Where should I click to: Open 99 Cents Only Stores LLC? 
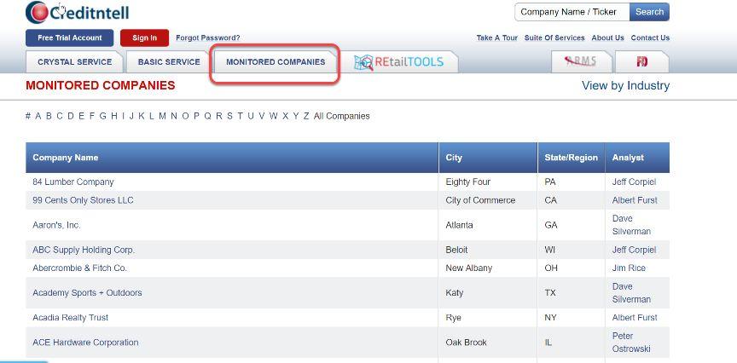pyautogui.click(x=84, y=200)
